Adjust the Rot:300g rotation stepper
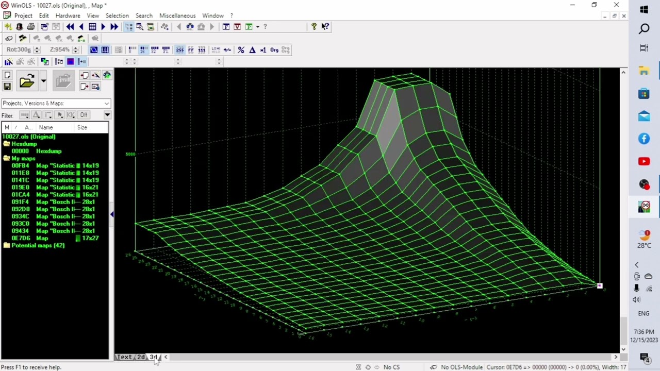The image size is (660, 371). click(x=37, y=50)
